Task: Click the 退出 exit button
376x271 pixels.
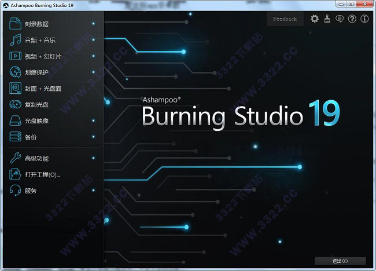Action: pos(340,261)
